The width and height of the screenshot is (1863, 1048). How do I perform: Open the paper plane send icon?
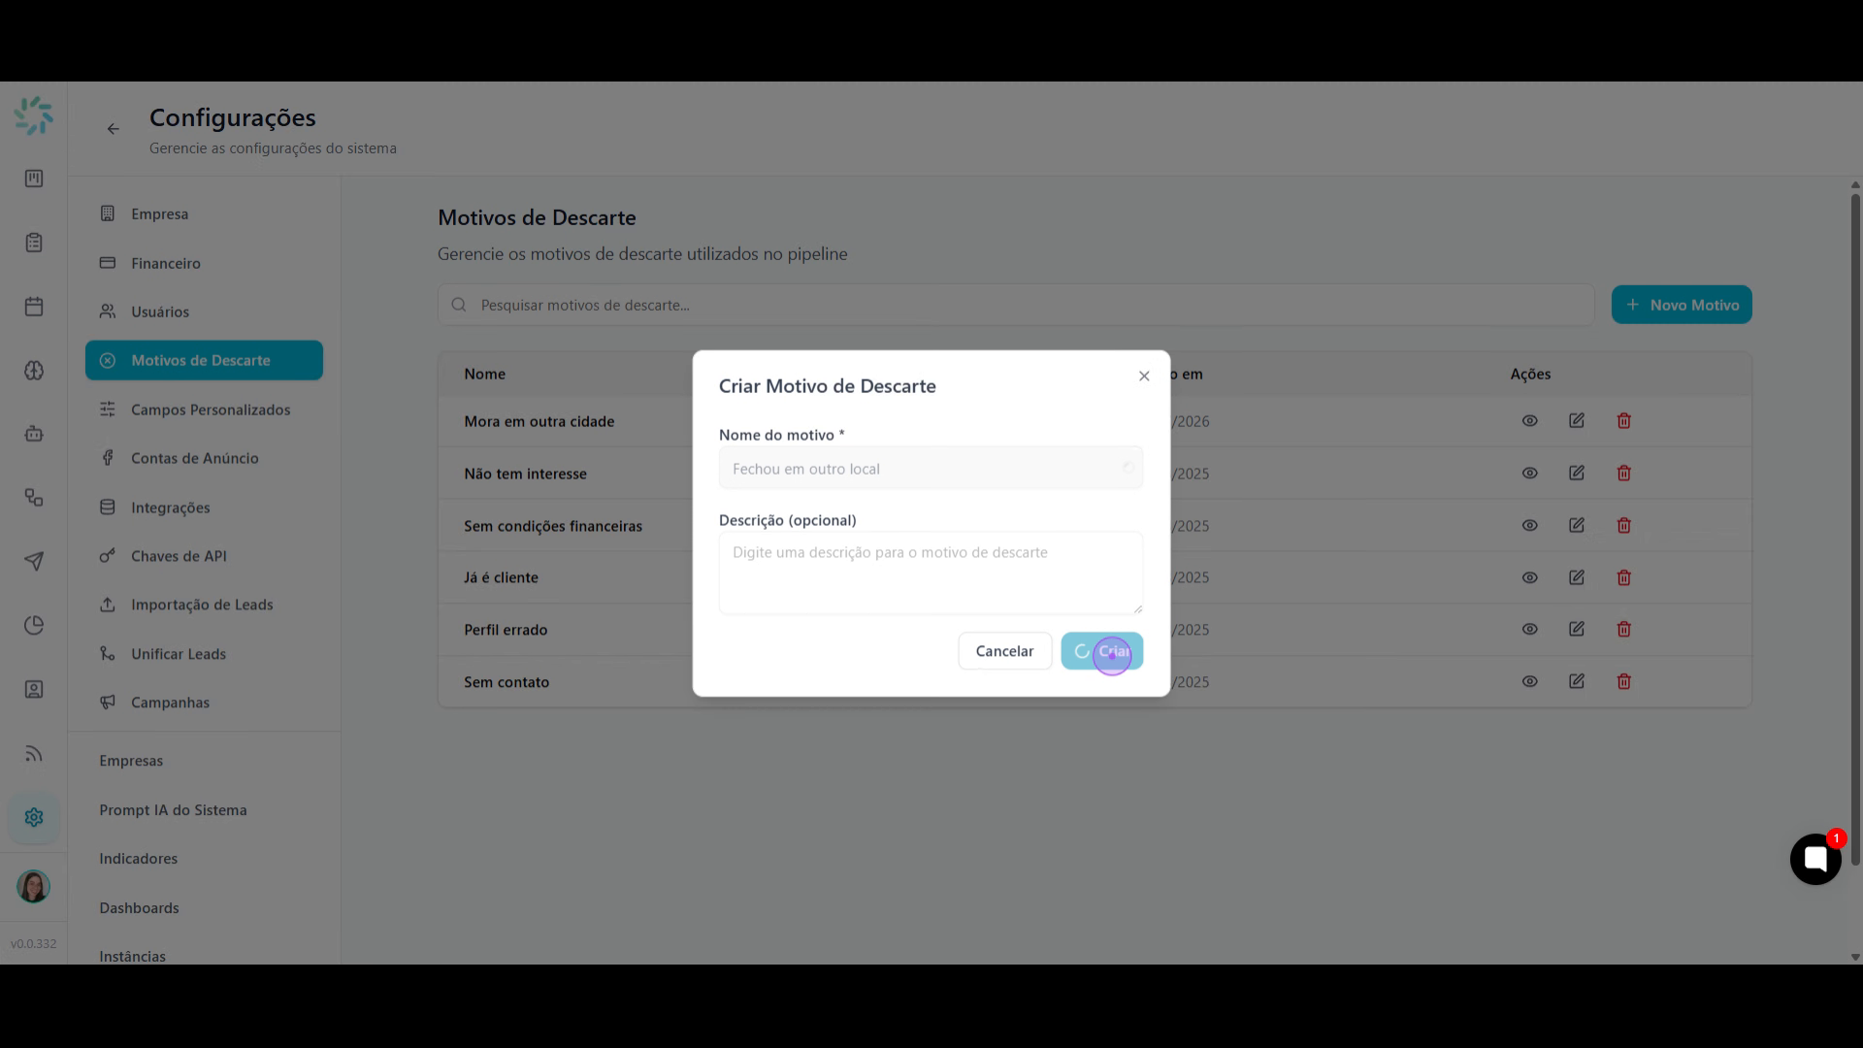click(34, 562)
